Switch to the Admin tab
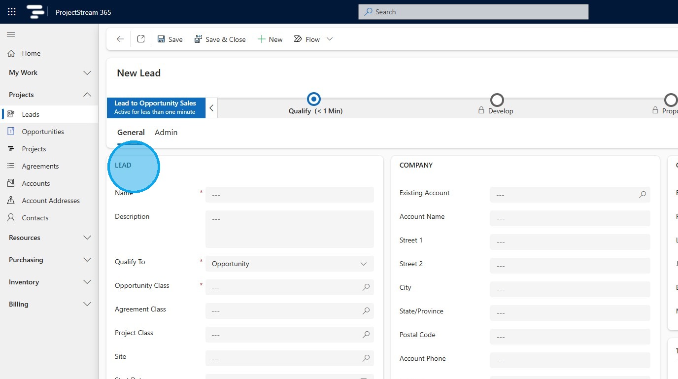 coord(166,132)
